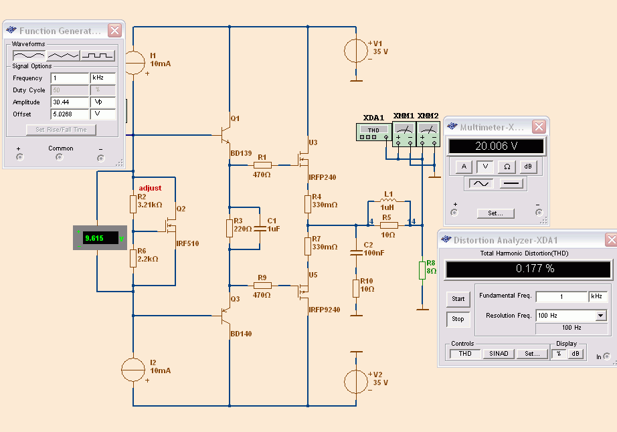Select THD control in Distortion Analyzer

click(465, 353)
